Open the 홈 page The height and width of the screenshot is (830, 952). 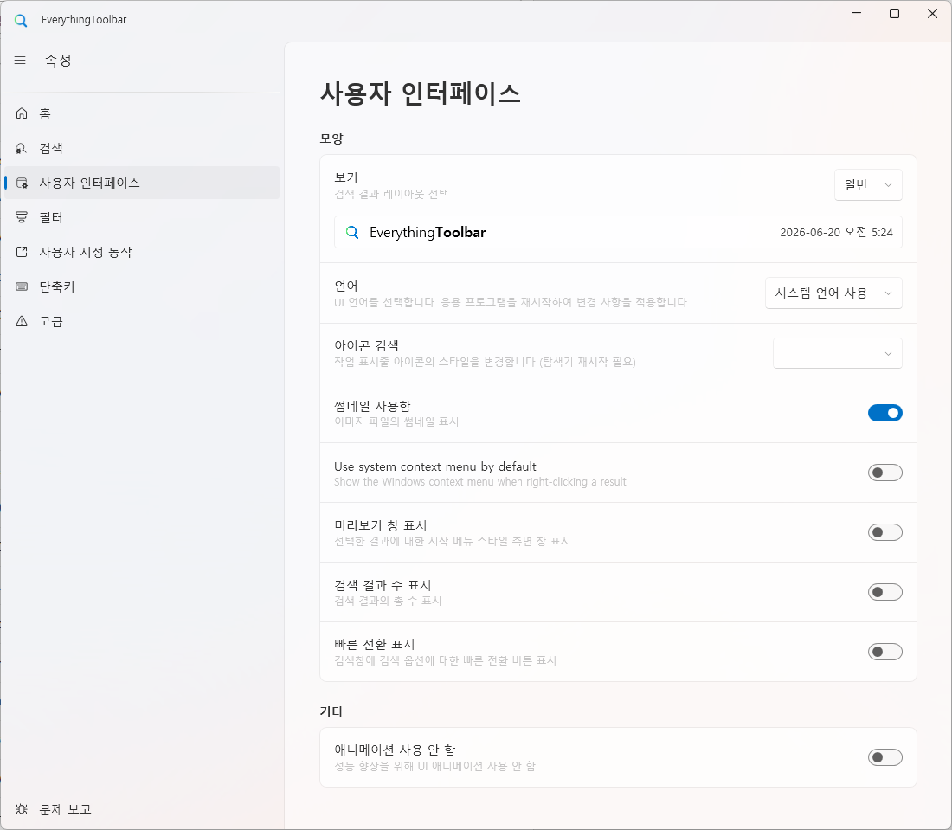click(x=142, y=113)
